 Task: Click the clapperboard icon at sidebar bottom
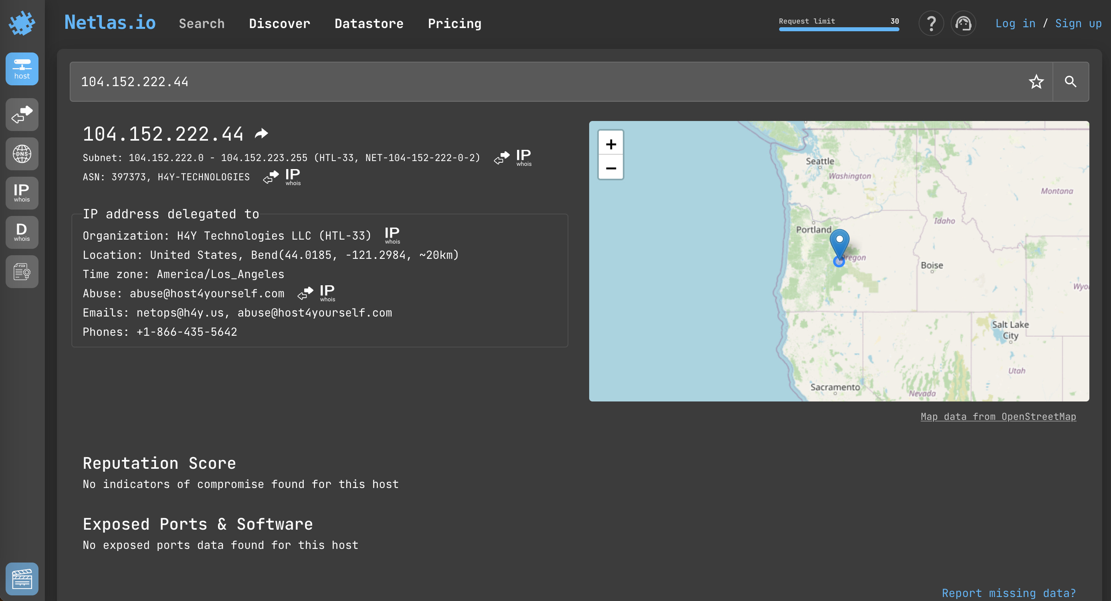[x=22, y=579]
